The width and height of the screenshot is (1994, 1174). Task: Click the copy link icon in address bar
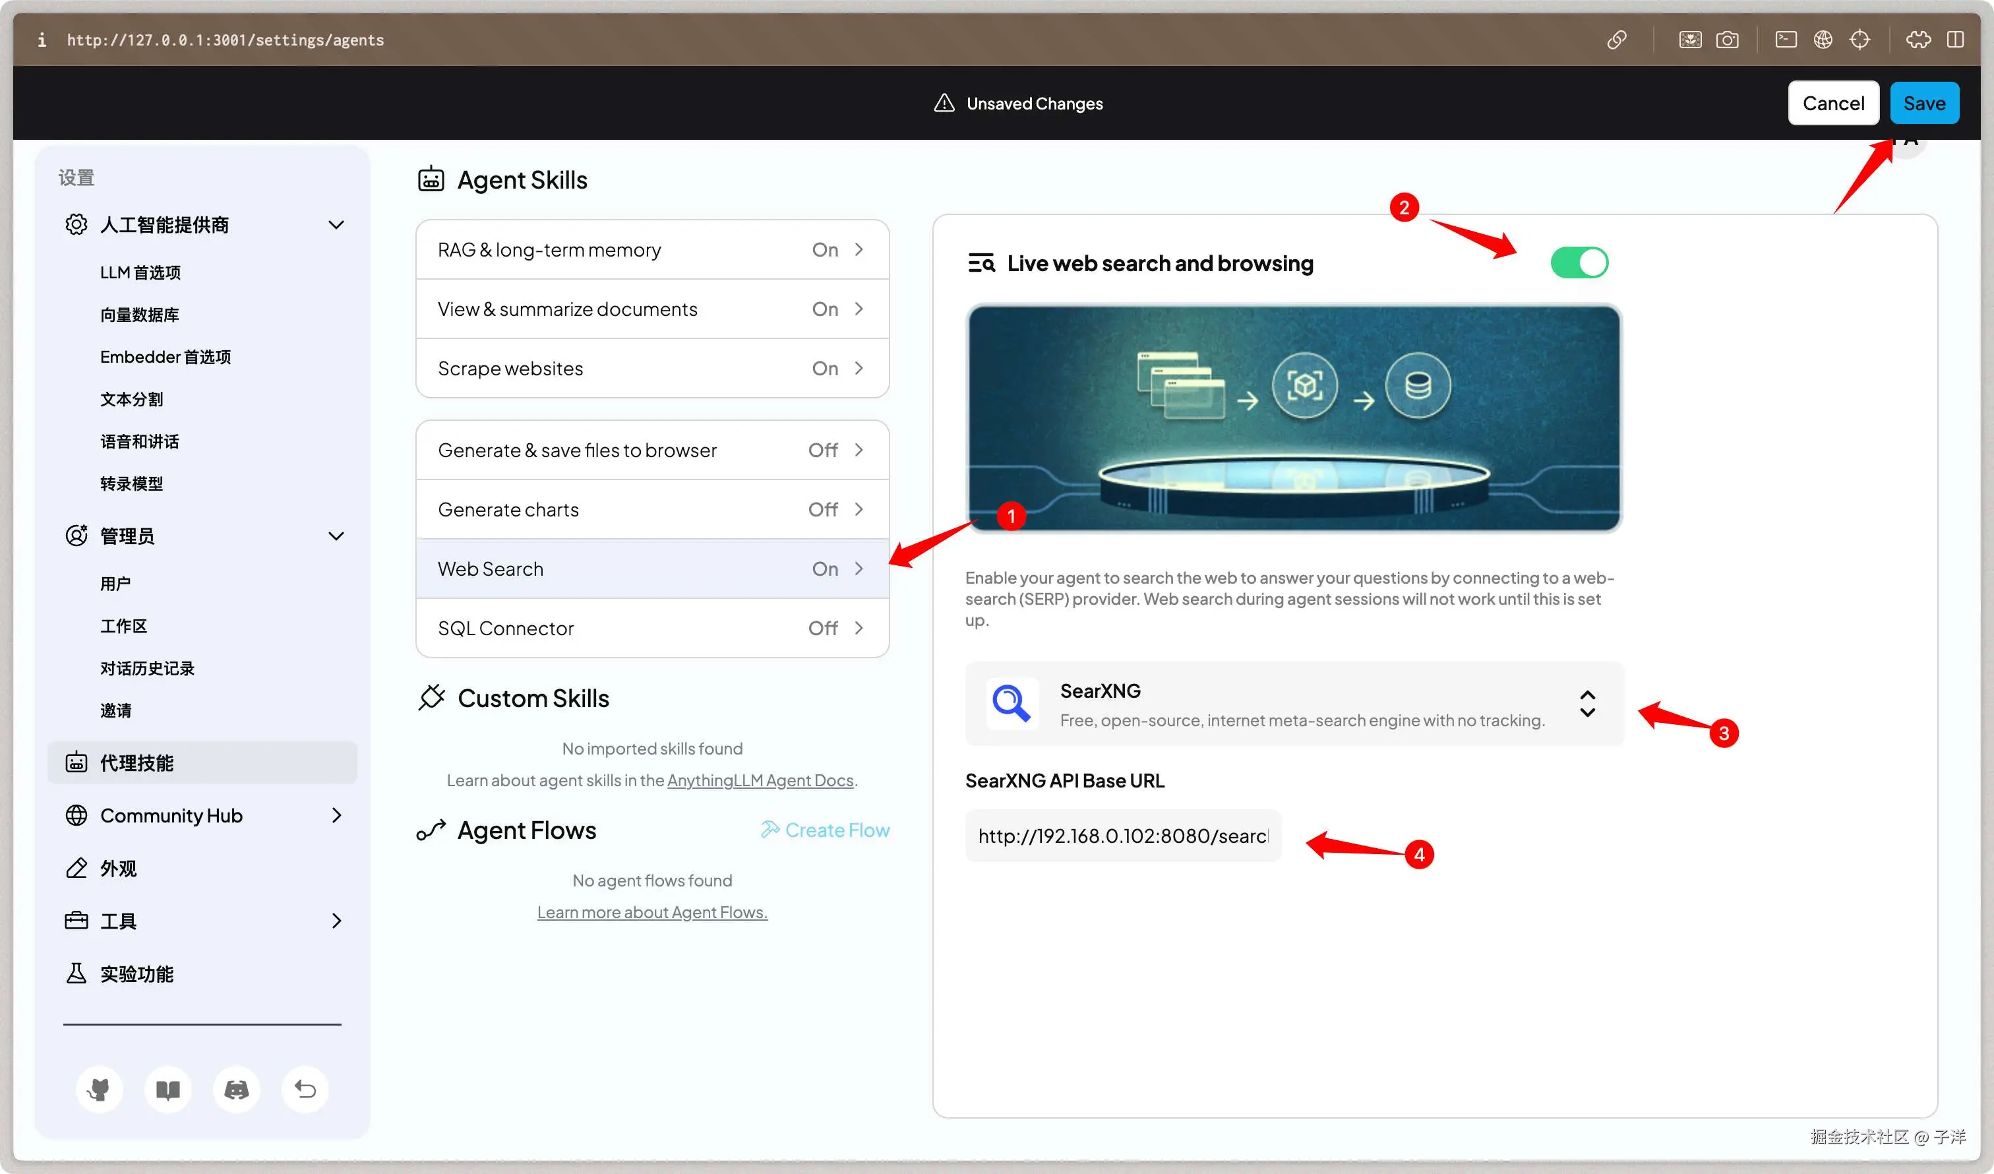click(1617, 40)
